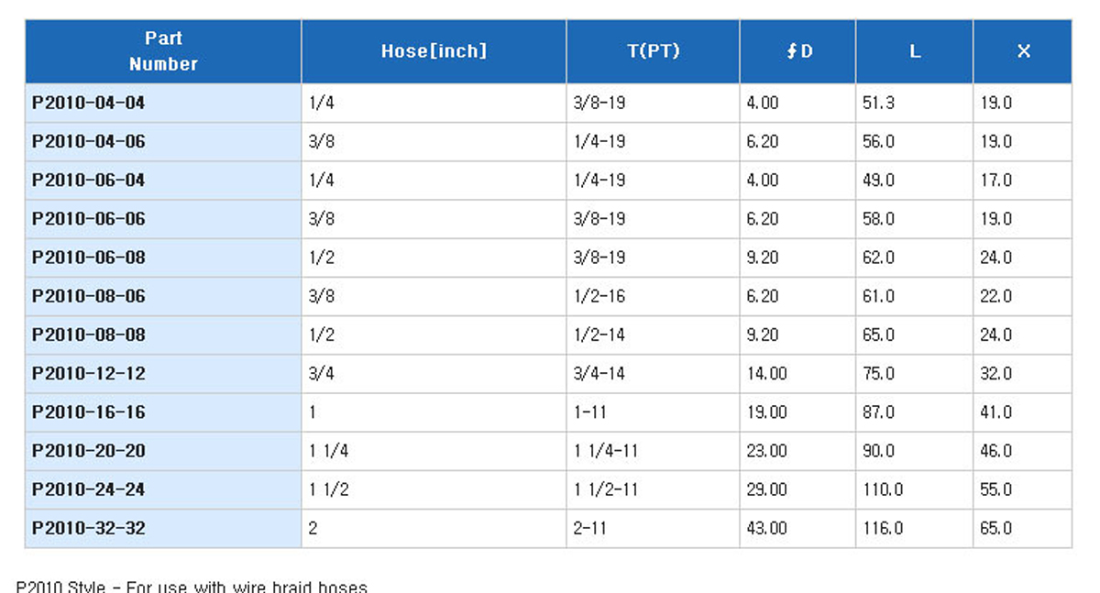
Task: Click the 43.00 diameter value
Action: point(766,529)
